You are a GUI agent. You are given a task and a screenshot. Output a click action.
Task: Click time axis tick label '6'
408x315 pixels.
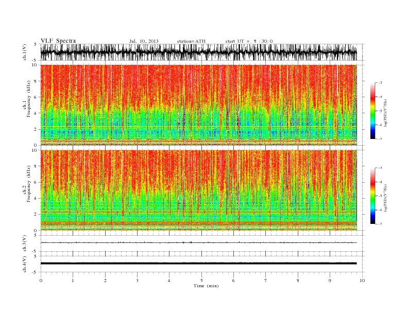point(233,281)
